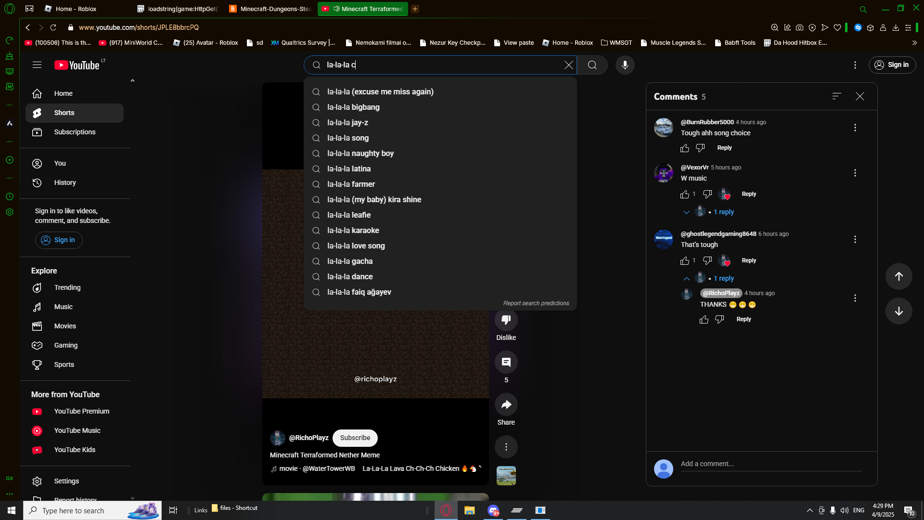The width and height of the screenshot is (924, 520).
Task: Open the Short's comments button
Action: [506, 362]
